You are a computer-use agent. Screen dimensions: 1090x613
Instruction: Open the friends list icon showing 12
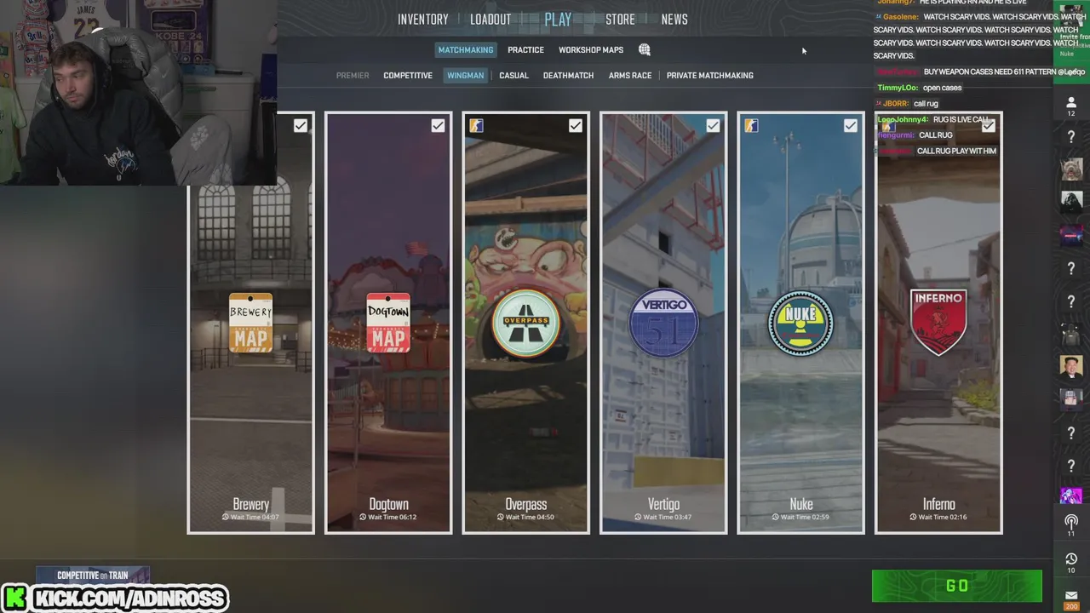coord(1071,106)
